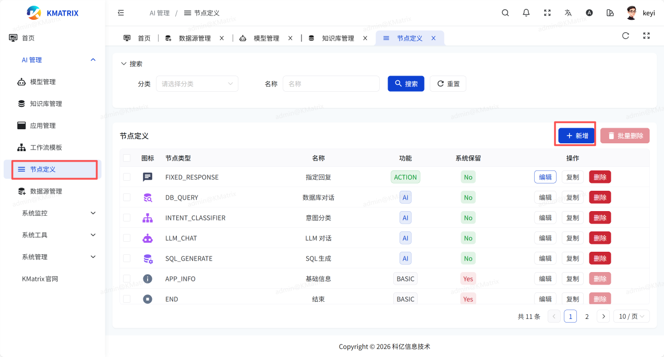The width and height of the screenshot is (664, 357).
Task: Check the FIXED_RESPONSE row checkbox
Action: tap(127, 177)
